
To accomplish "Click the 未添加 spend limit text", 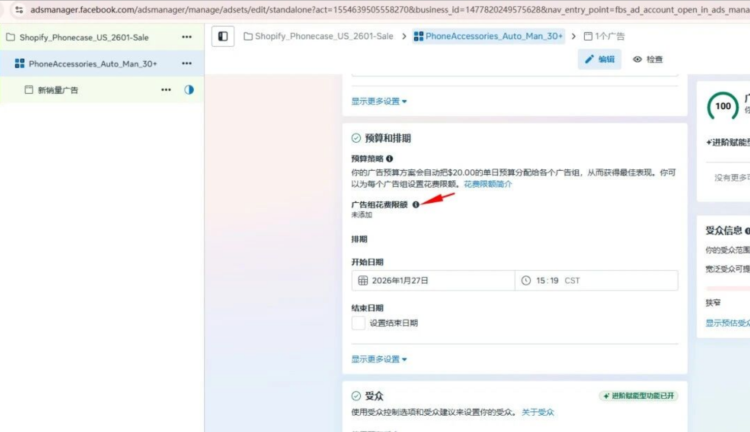I will (362, 215).
